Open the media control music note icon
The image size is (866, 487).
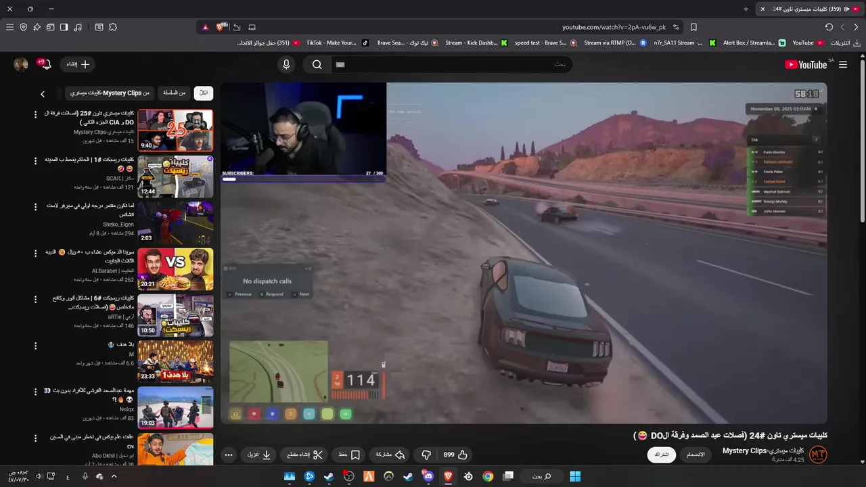78,27
